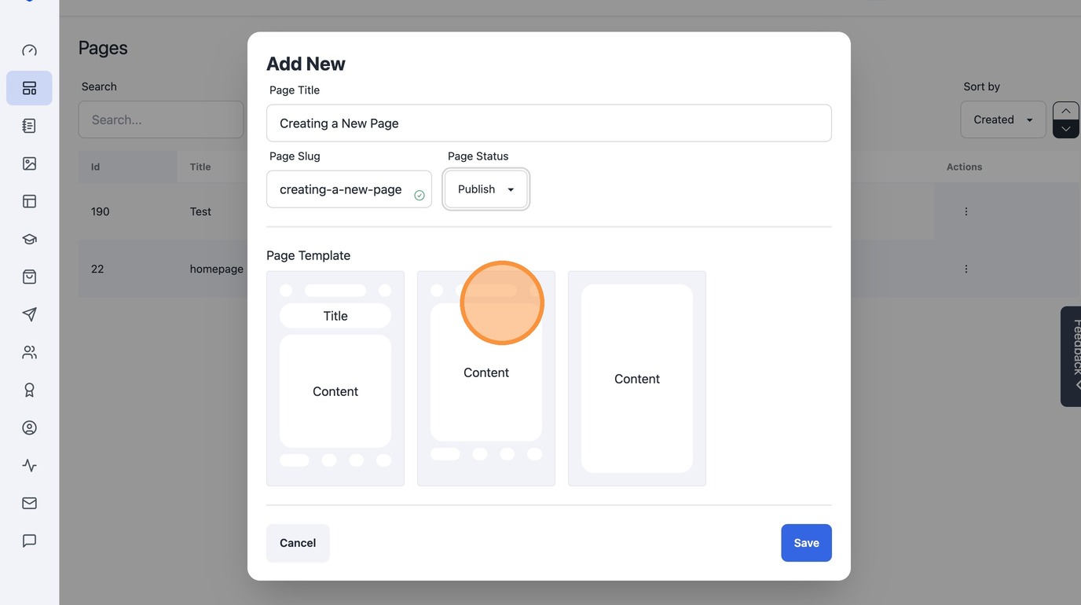Image resolution: width=1081 pixels, height=605 pixels.
Task: Click the Search pages field
Action: [161, 119]
